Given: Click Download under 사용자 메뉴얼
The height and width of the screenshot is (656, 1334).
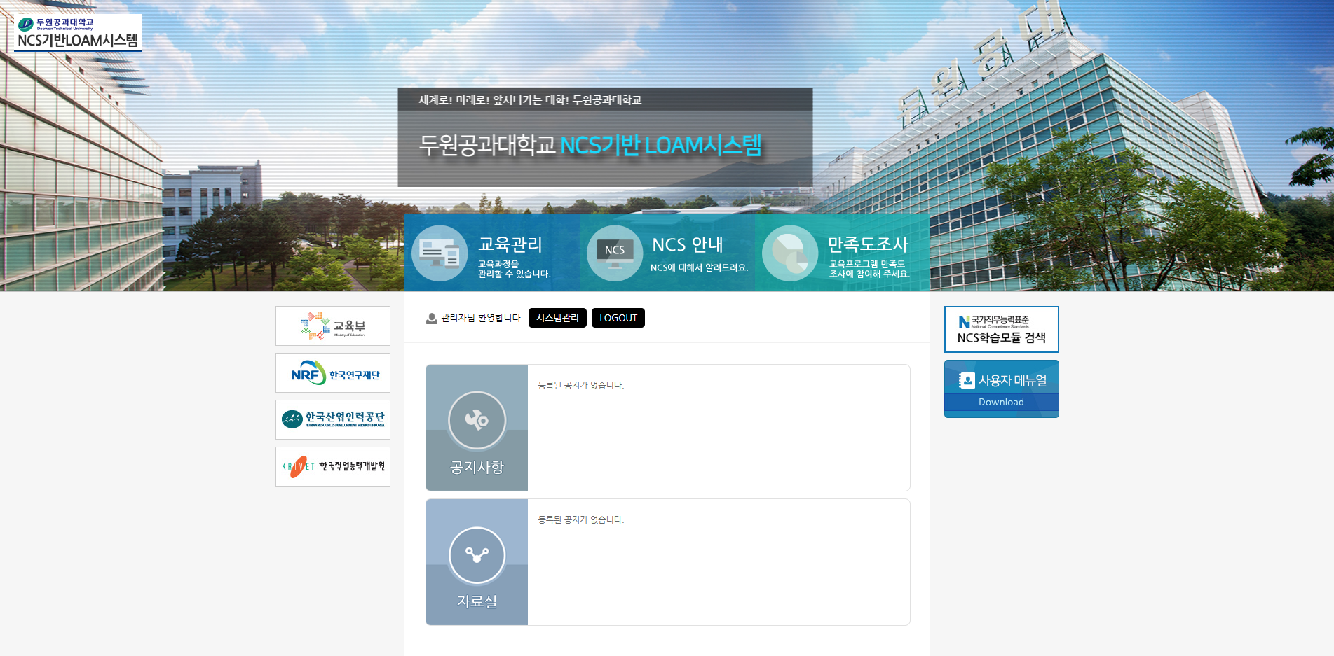Looking at the screenshot, I should 1001,403.
